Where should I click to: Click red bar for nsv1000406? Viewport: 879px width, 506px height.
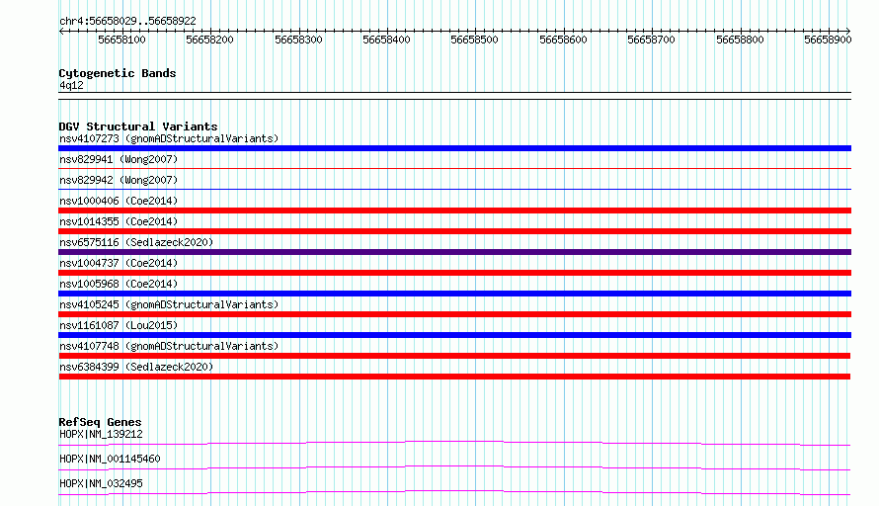click(454, 211)
